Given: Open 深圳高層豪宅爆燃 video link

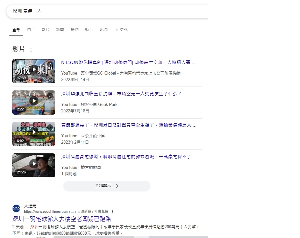Looking at the screenshot, I should point(129,157).
